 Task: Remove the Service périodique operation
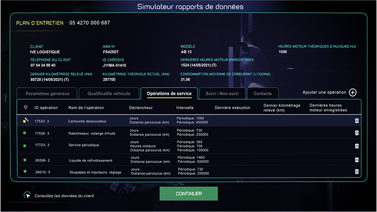tap(357, 145)
